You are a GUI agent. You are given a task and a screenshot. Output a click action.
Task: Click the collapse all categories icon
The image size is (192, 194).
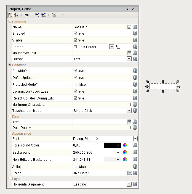(x=43, y=15)
